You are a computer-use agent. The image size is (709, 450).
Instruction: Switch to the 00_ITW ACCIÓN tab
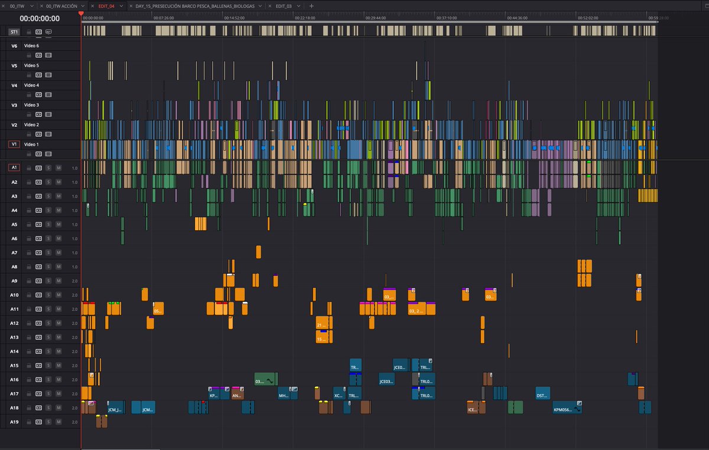(x=61, y=5)
